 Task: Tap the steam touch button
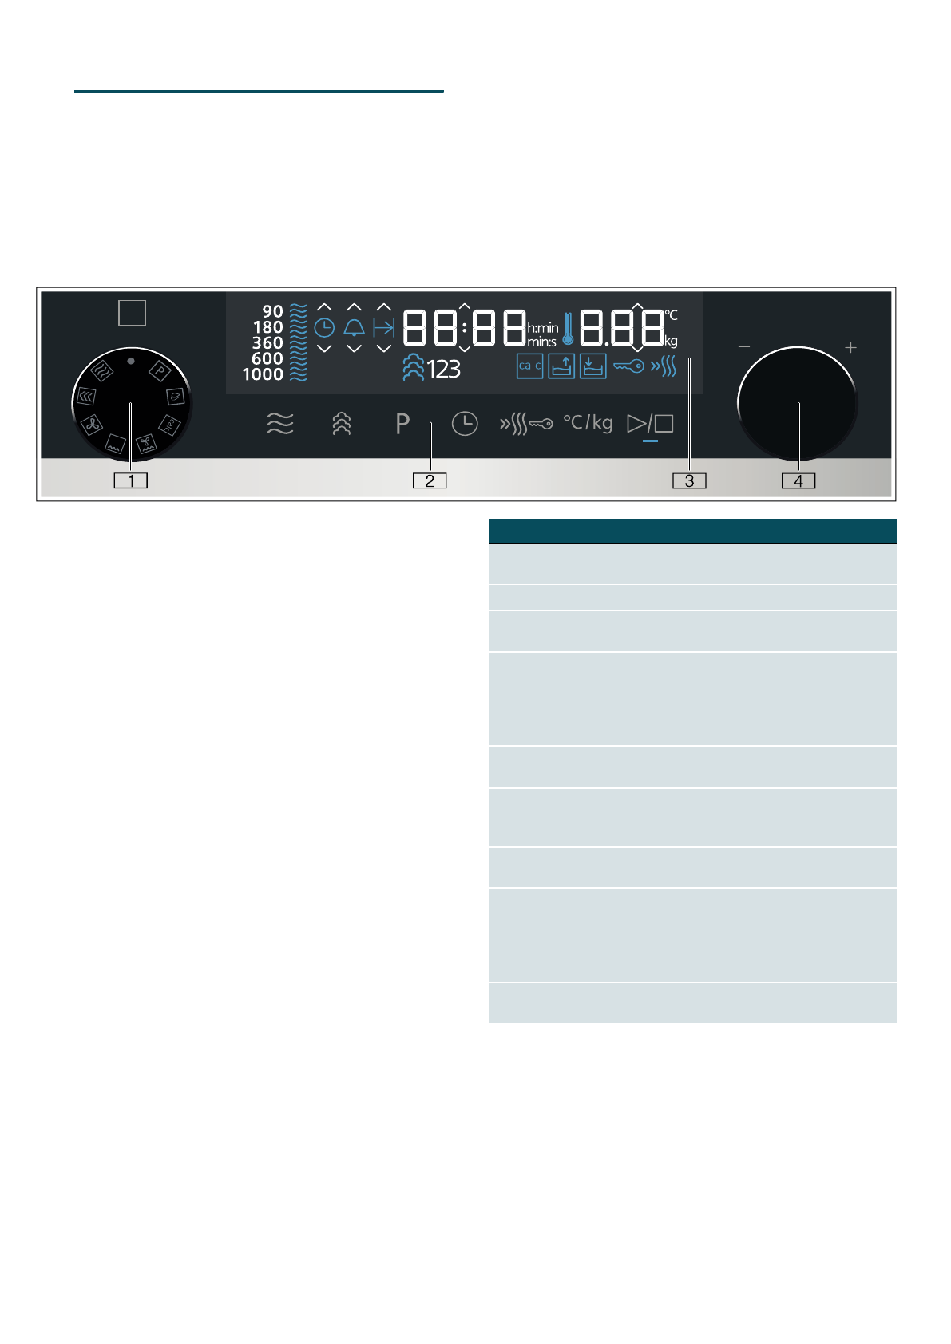(x=342, y=423)
